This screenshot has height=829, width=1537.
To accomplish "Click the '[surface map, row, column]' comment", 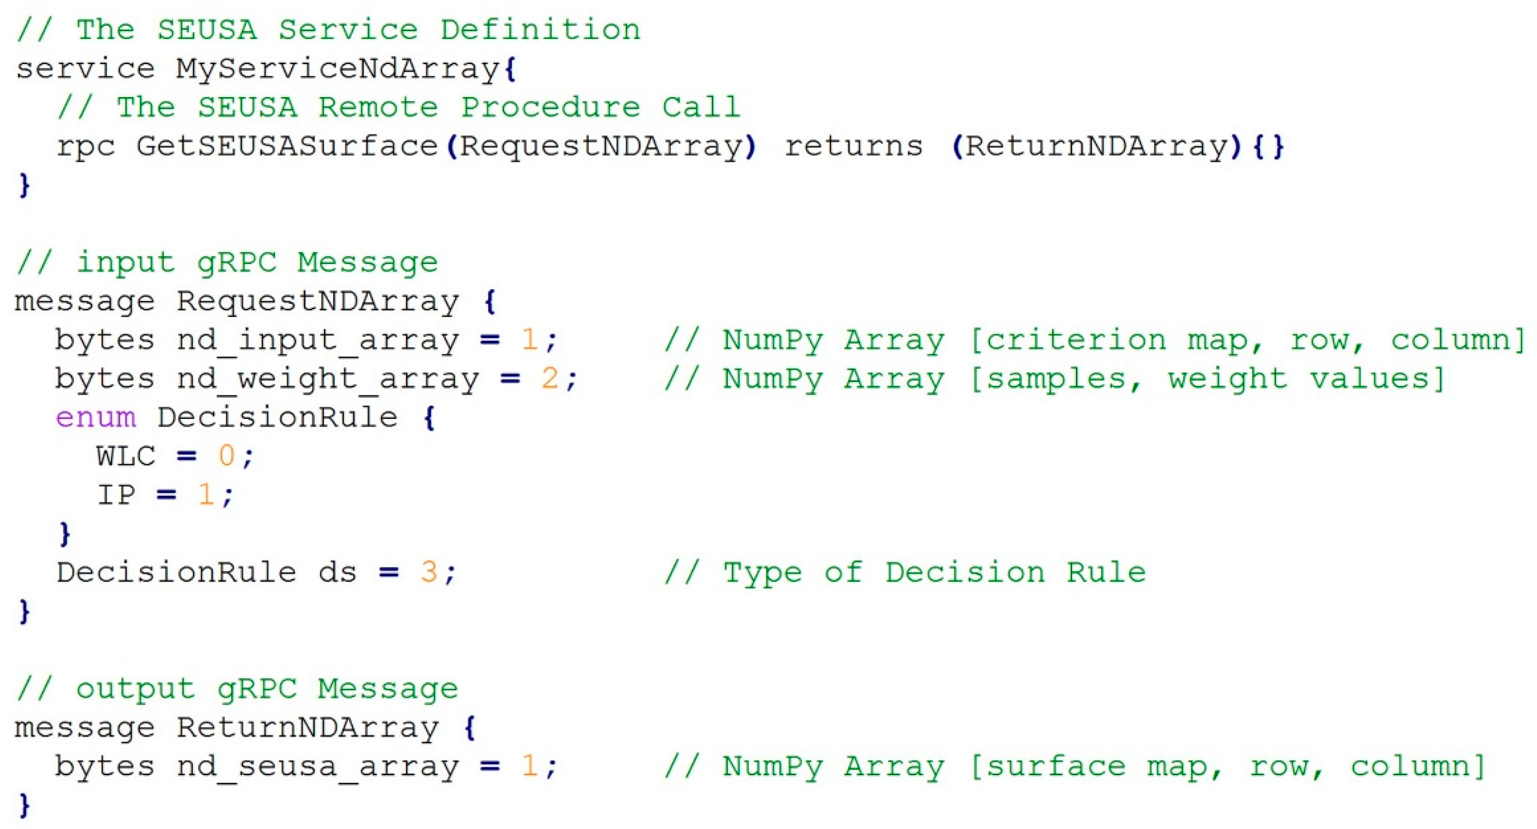I will pyautogui.click(x=1227, y=766).
